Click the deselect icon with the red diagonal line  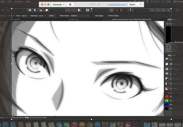[74, 10]
